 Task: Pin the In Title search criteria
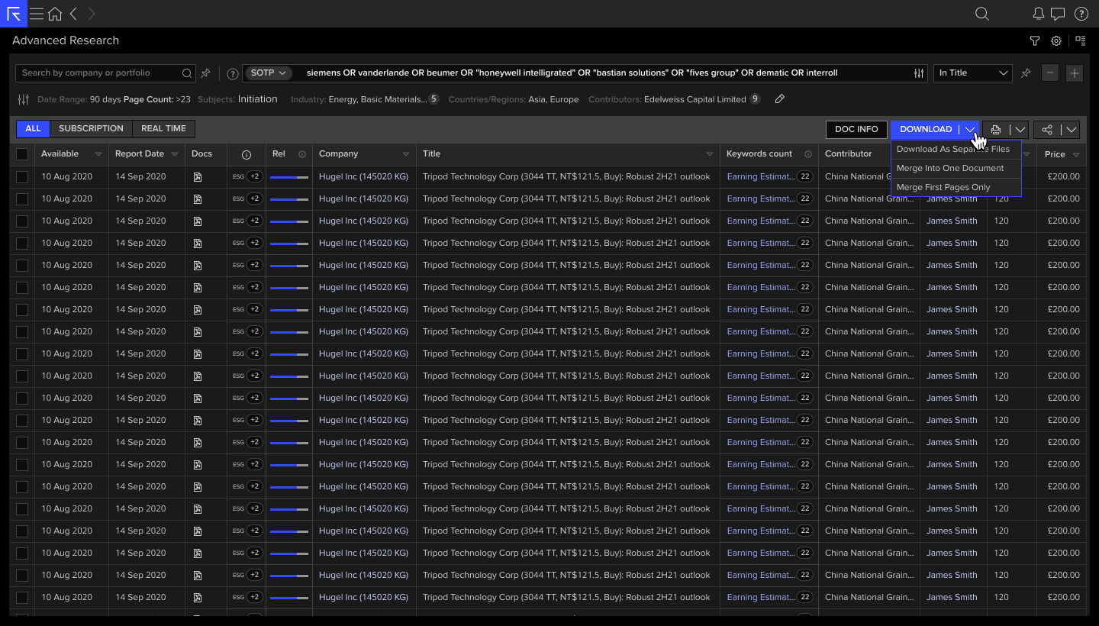click(x=1026, y=73)
